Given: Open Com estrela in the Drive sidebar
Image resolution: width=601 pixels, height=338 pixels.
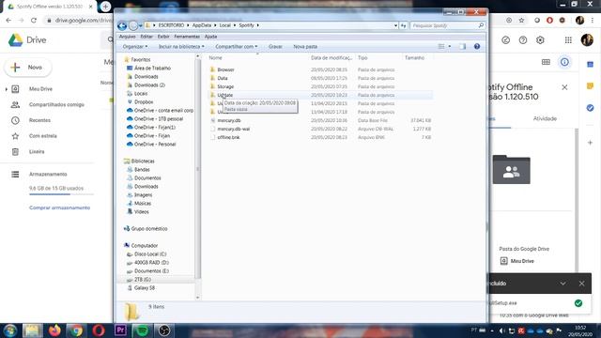Looking at the screenshot, I should [x=42, y=136].
